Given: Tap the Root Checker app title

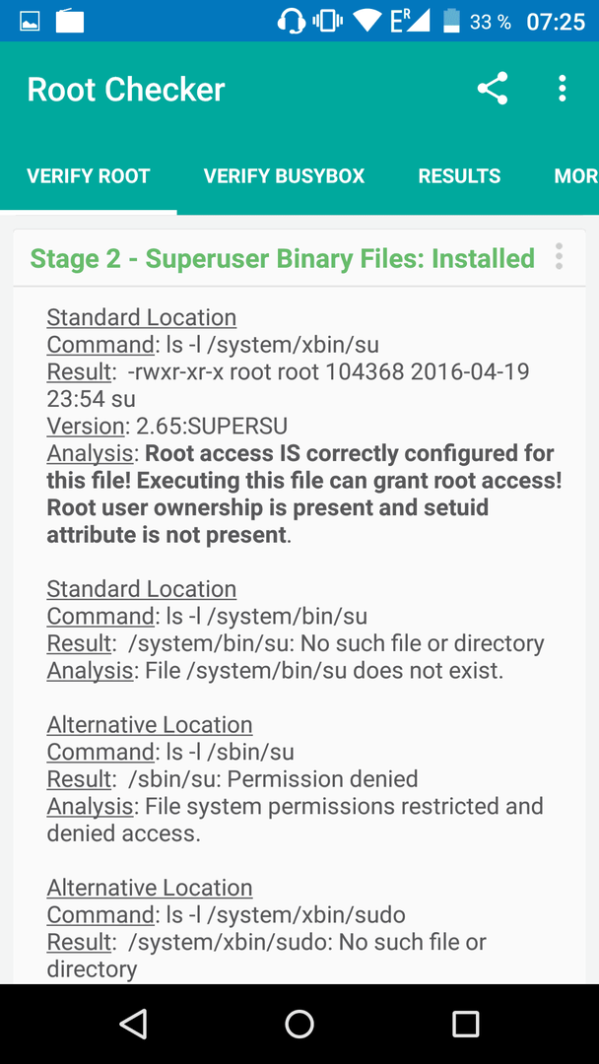Looking at the screenshot, I should point(126,90).
